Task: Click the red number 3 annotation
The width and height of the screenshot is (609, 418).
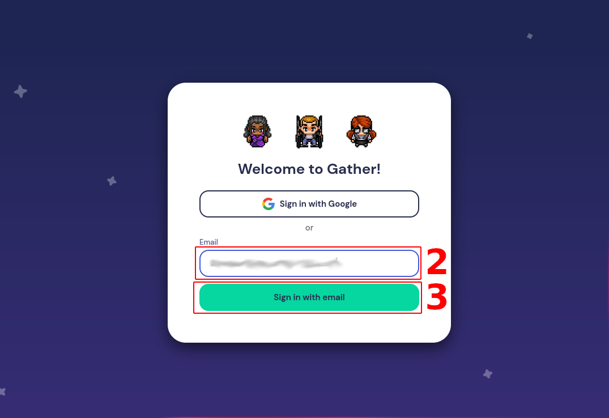Action: [437, 297]
